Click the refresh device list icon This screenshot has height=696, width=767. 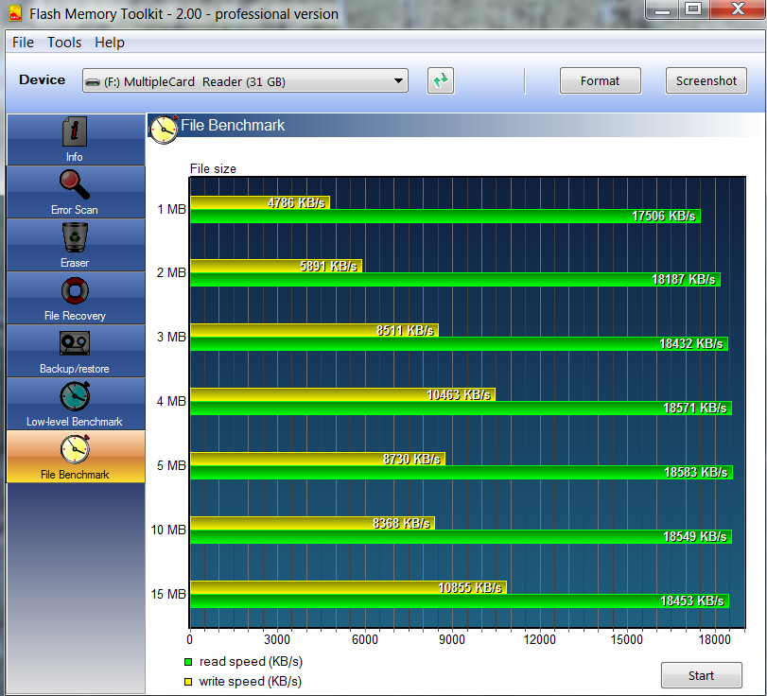pyautogui.click(x=440, y=81)
